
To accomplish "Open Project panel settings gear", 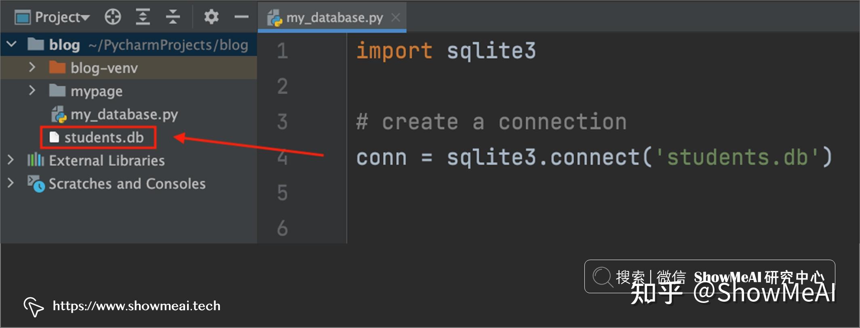I will point(211,17).
